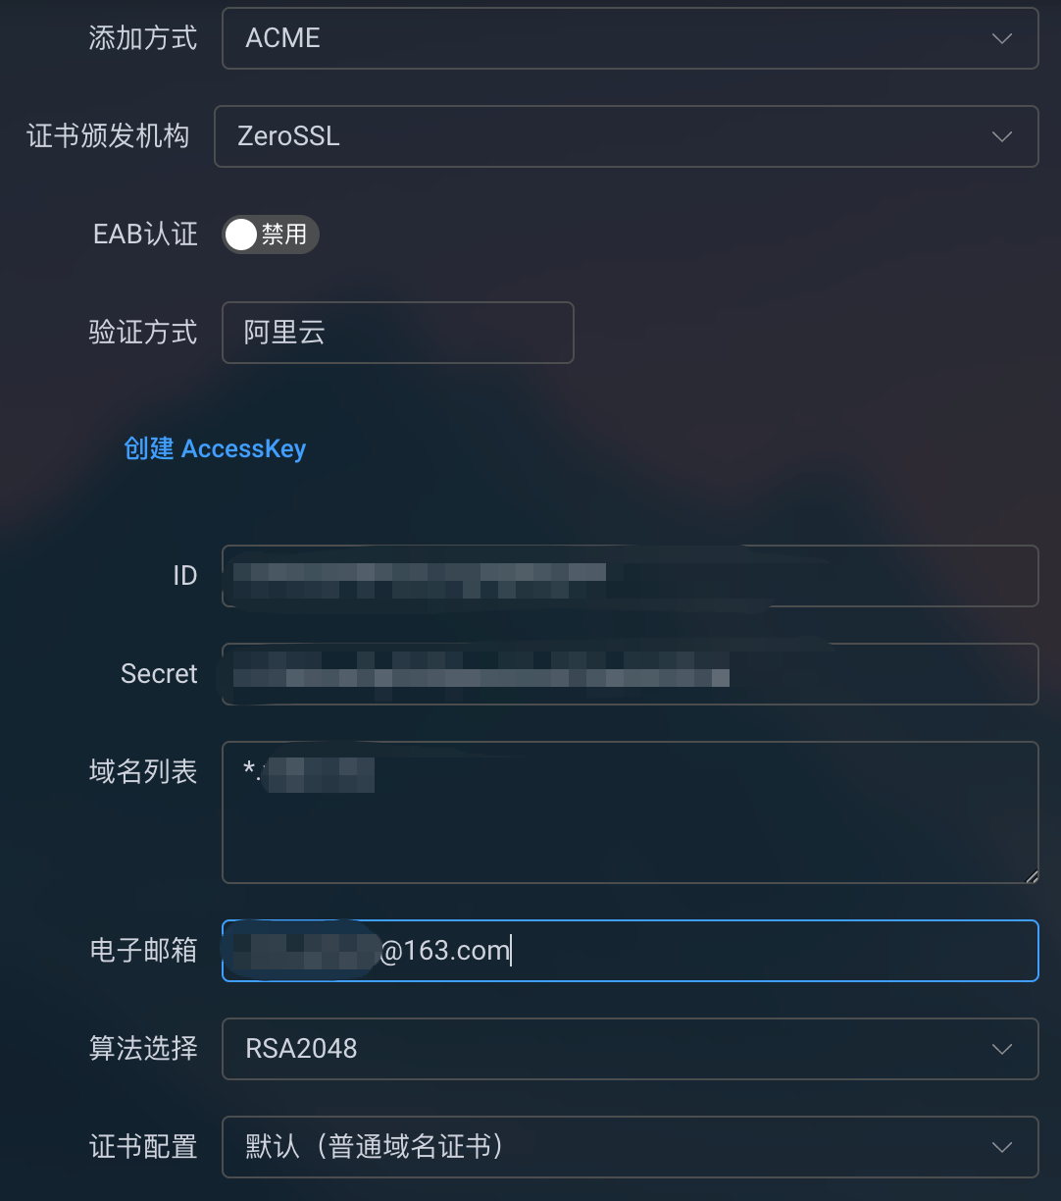Focus the ID input field
1061x1201 pixels.
tap(630, 576)
